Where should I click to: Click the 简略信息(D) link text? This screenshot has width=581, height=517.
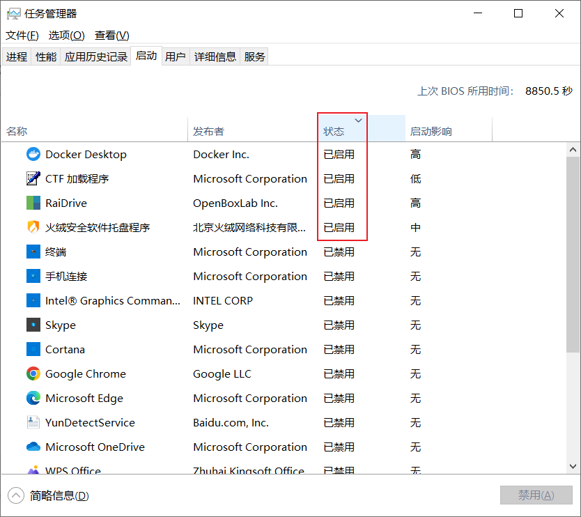pos(59,495)
